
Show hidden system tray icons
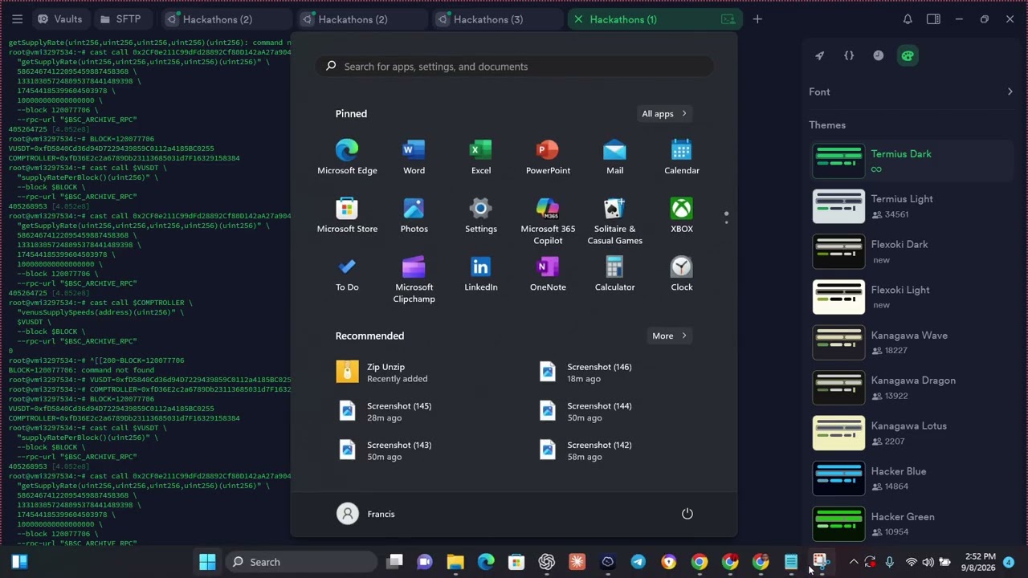(x=853, y=562)
